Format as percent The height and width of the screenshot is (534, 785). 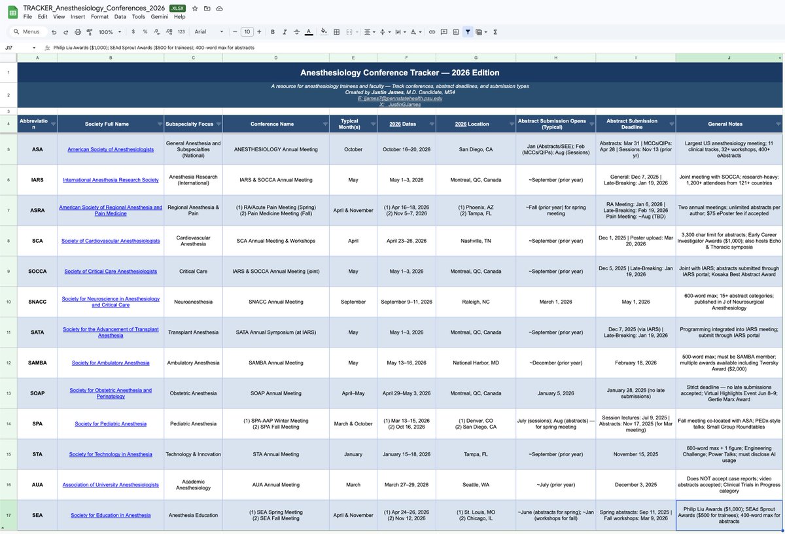(145, 31)
